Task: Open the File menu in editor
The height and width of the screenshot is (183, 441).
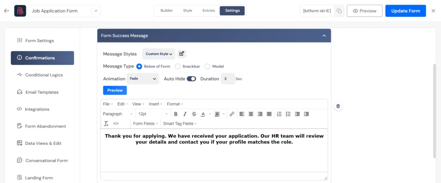Action: pyautogui.click(x=108, y=104)
